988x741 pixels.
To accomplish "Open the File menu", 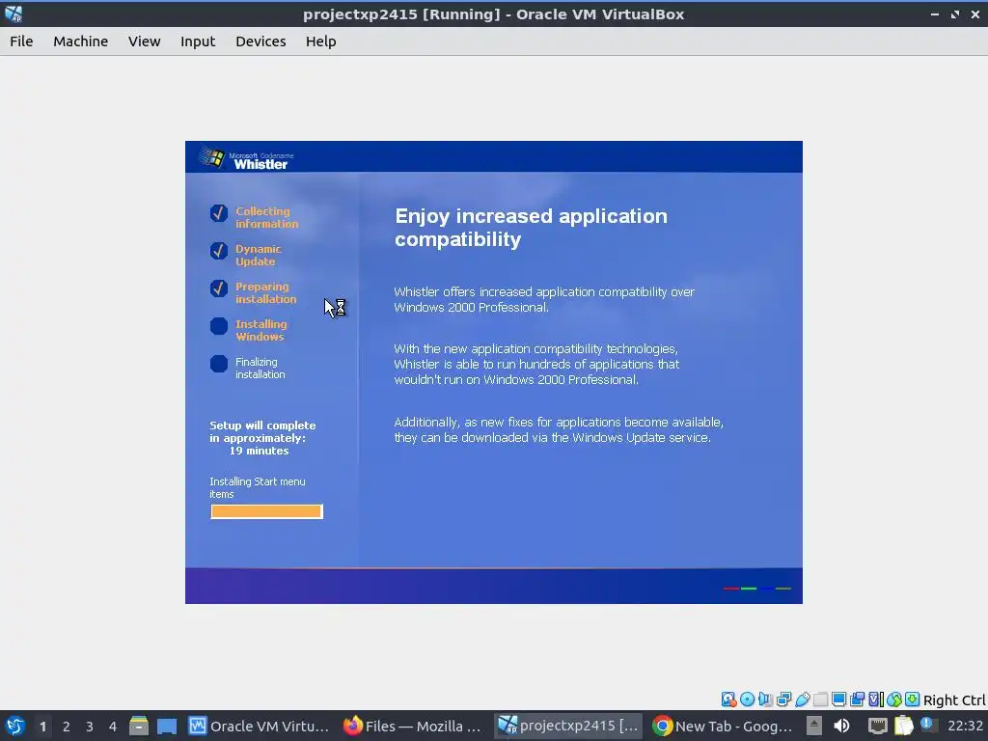I will click(21, 41).
